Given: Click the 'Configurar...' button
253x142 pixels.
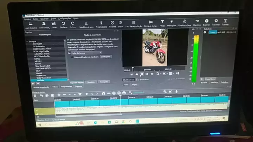Looking at the screenshot, I should pos(106,56).
